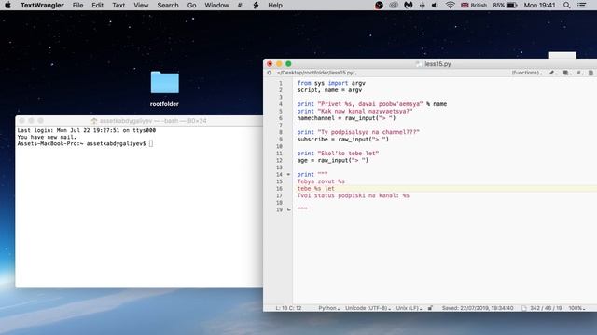Open Spotlight search
This screenshot has width=597, height=335.
coord(566,5)
